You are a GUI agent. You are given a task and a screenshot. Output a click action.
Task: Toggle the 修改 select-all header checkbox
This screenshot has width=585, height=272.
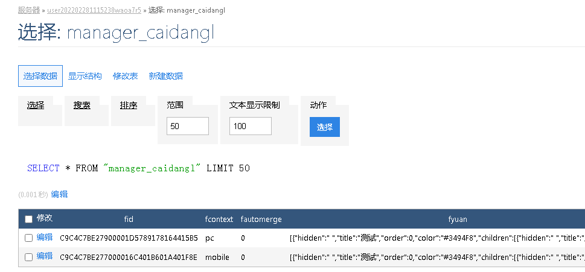click(x=28, y=219)
